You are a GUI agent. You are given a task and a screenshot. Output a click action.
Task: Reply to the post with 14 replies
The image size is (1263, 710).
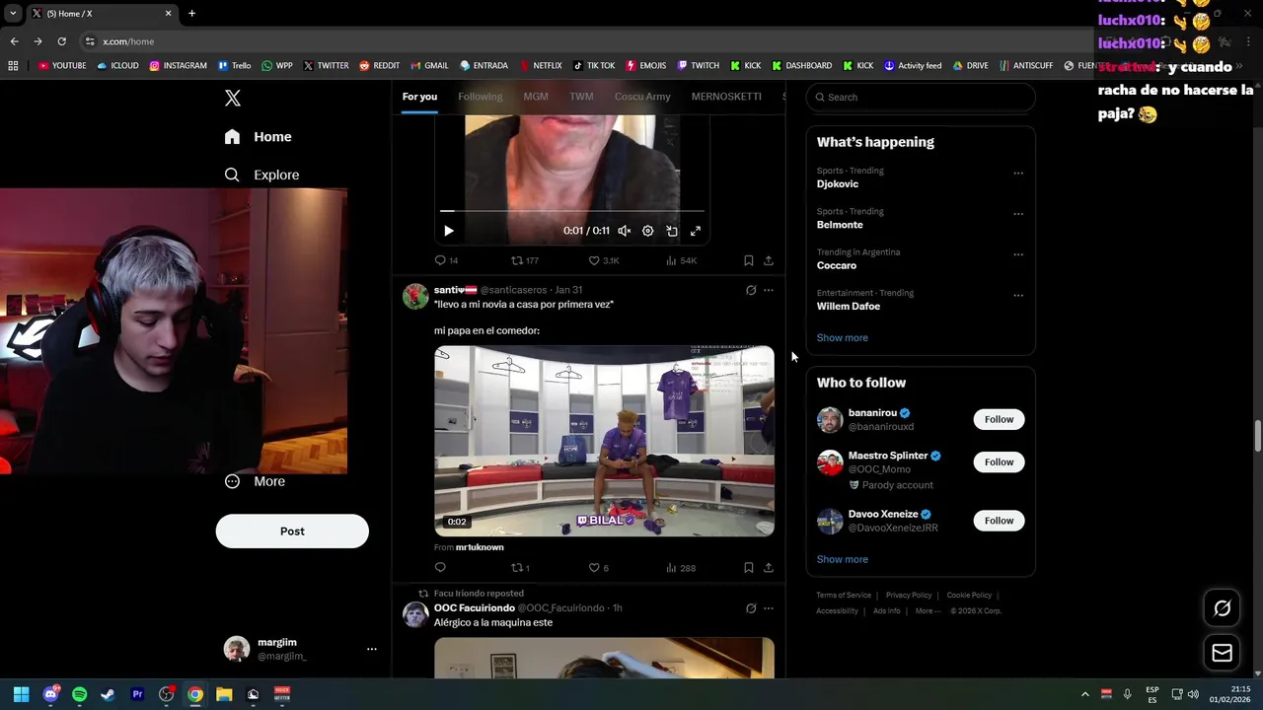[446, 260]
